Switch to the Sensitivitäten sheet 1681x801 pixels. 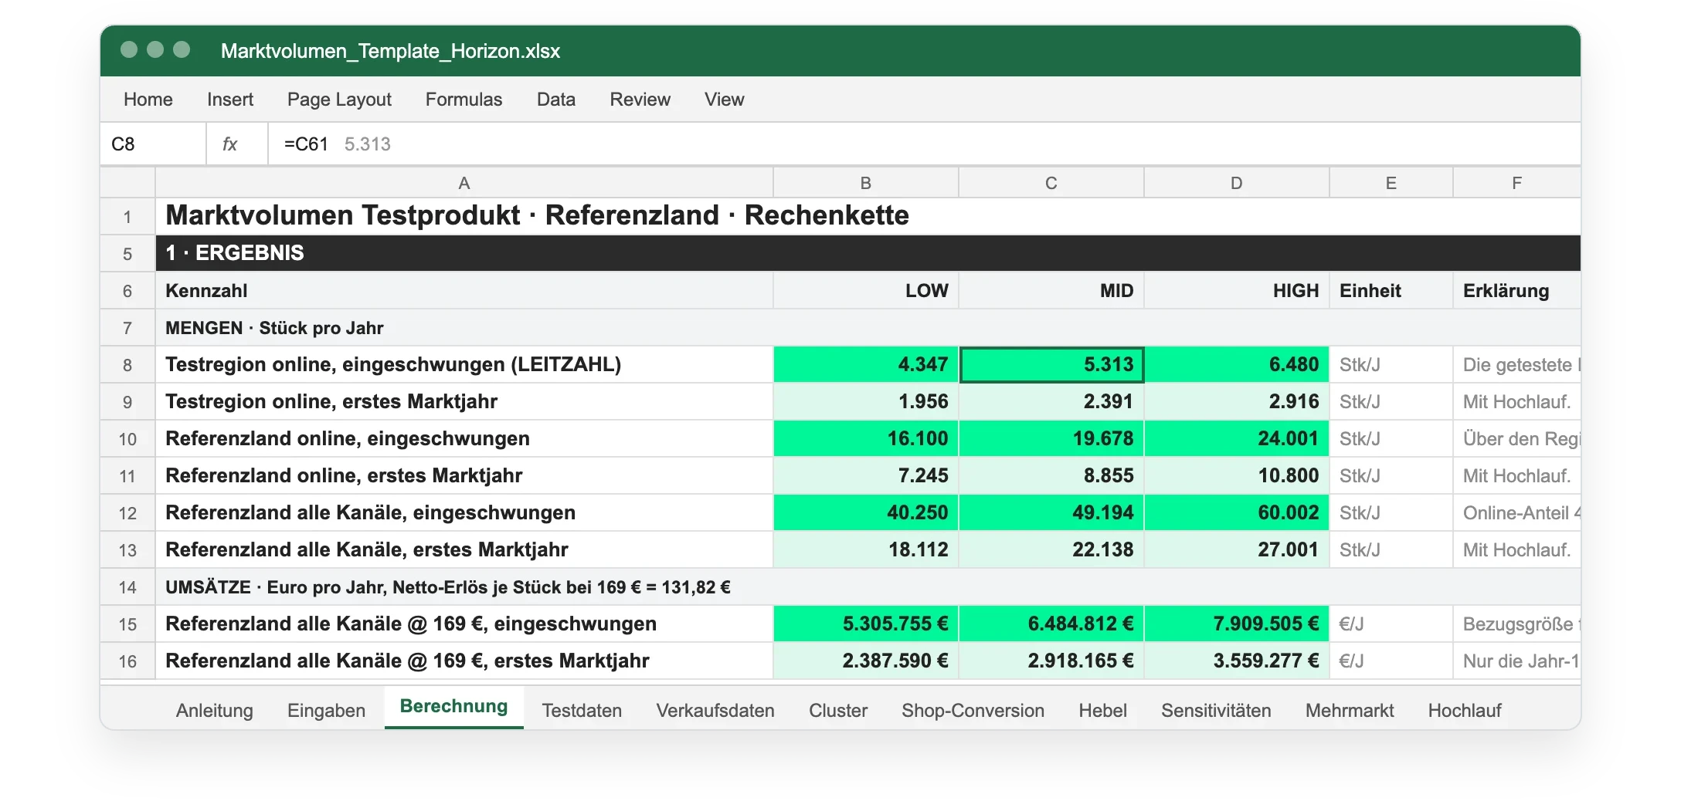[x=1216, y=711]
